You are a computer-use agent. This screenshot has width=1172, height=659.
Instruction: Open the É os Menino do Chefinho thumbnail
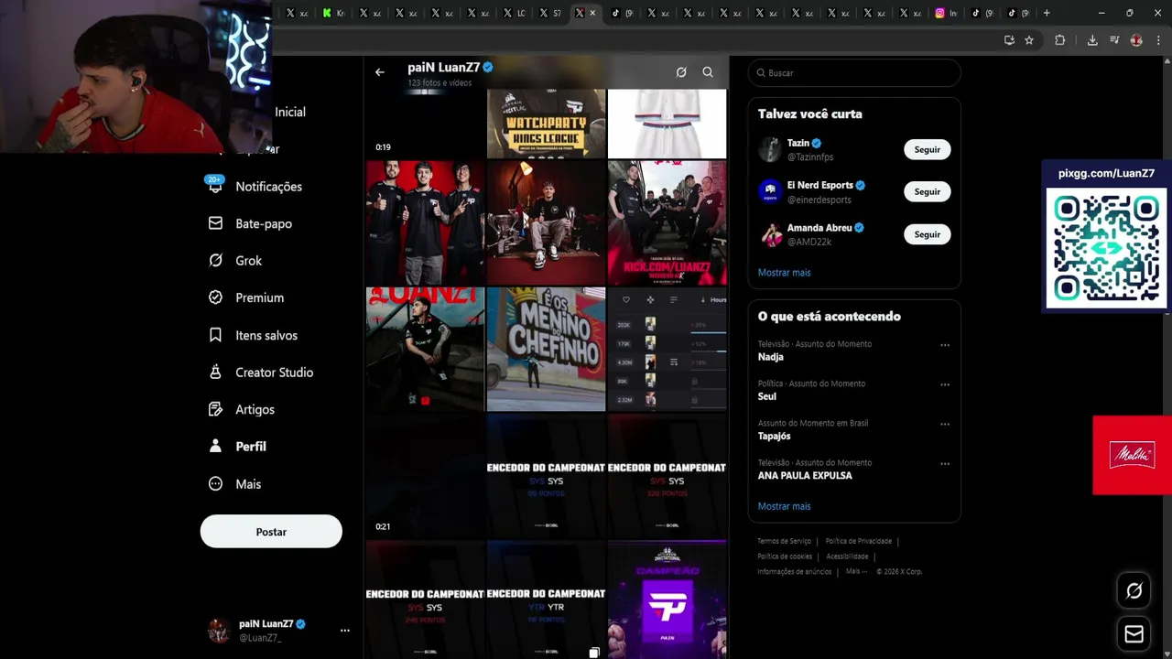[x=546, y=350]
